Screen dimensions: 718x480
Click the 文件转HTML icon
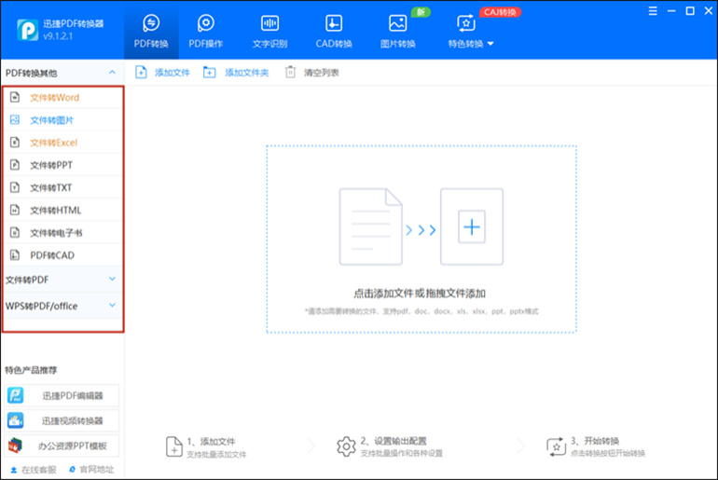coord(15,210)
